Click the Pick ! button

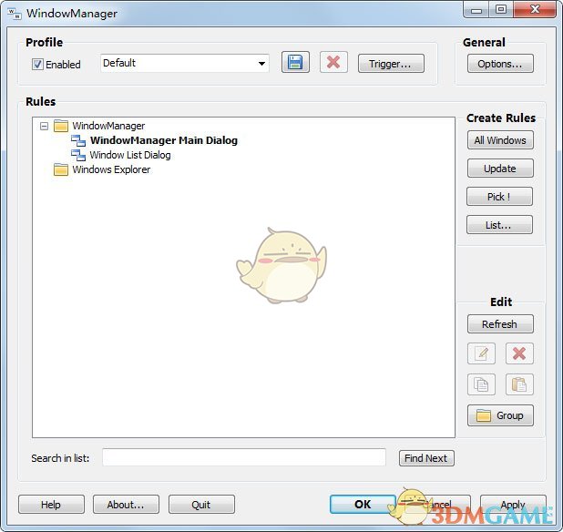(x=499, y=197)
